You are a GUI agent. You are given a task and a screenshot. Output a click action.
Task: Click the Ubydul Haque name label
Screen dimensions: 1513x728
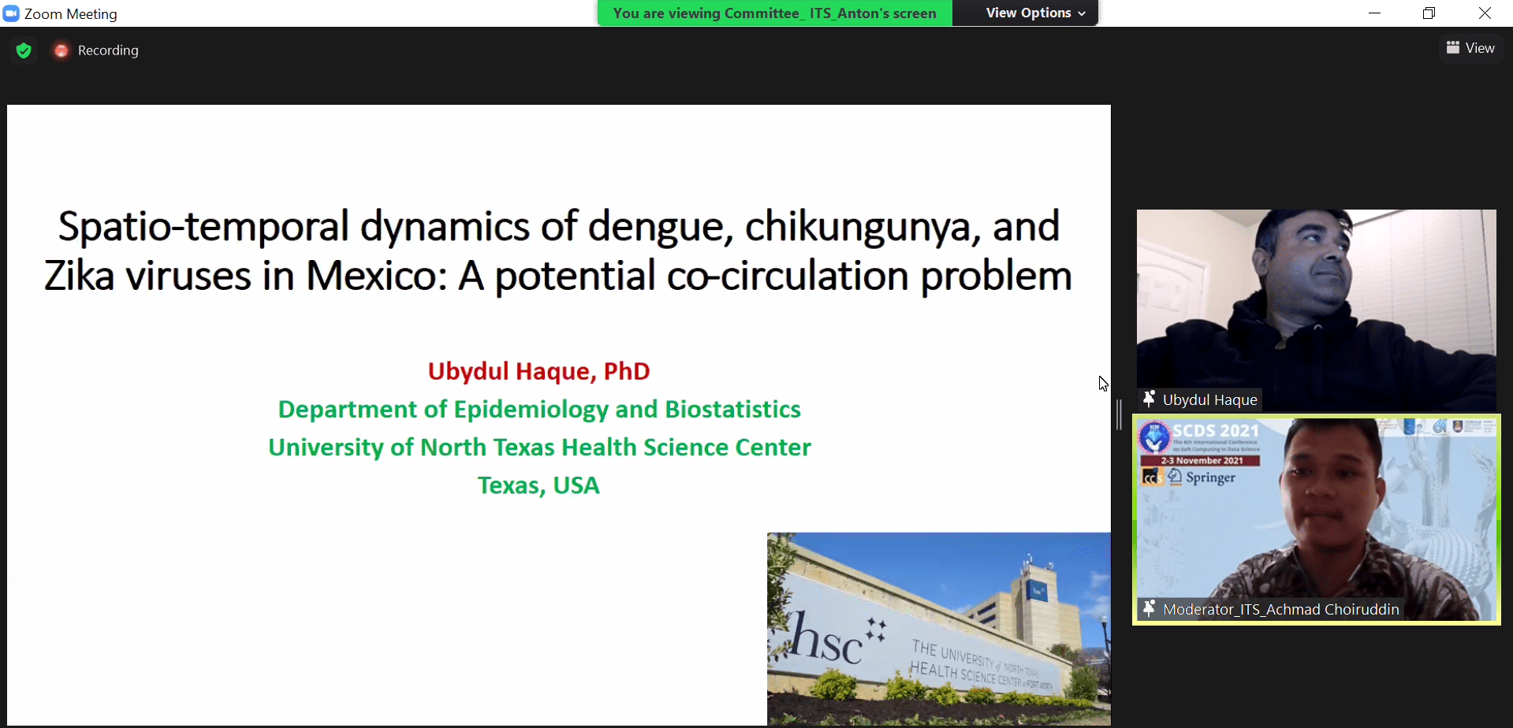tap(1209, 400)
